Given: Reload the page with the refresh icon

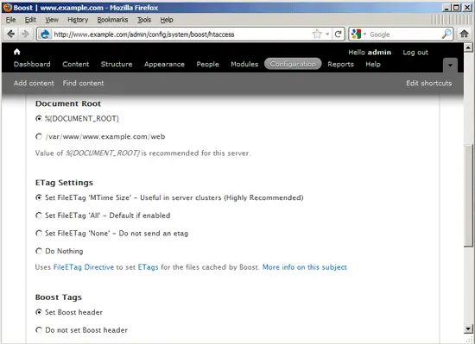Looking at the screenshot, I should pos(338,34).
